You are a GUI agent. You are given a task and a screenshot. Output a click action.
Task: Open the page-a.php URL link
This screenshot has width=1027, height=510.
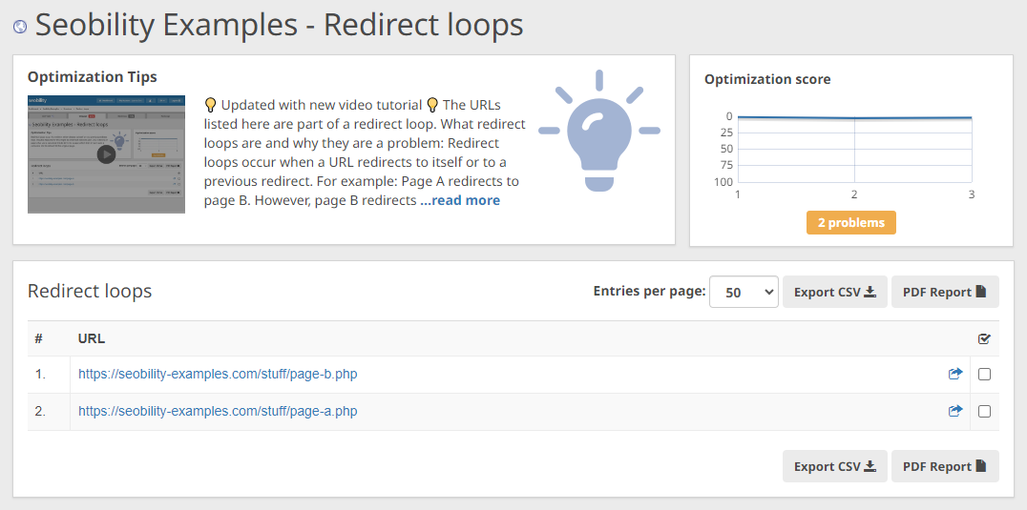coord(218,411)
